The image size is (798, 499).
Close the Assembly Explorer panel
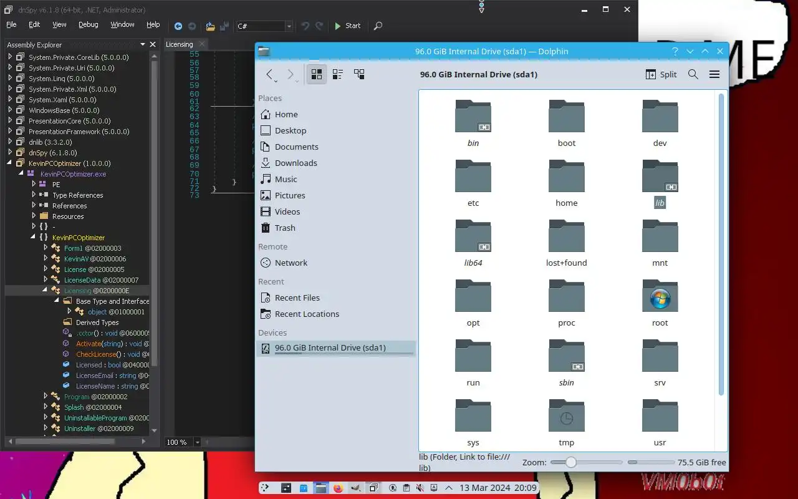click(153, 44)
